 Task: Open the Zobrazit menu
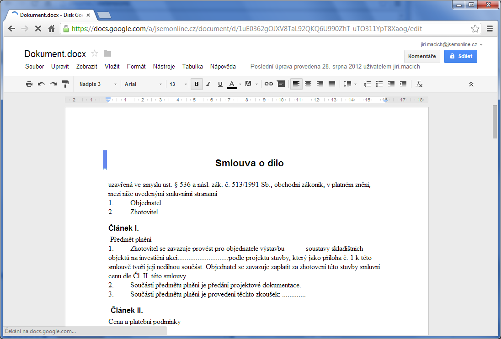[x=86, y=66]
